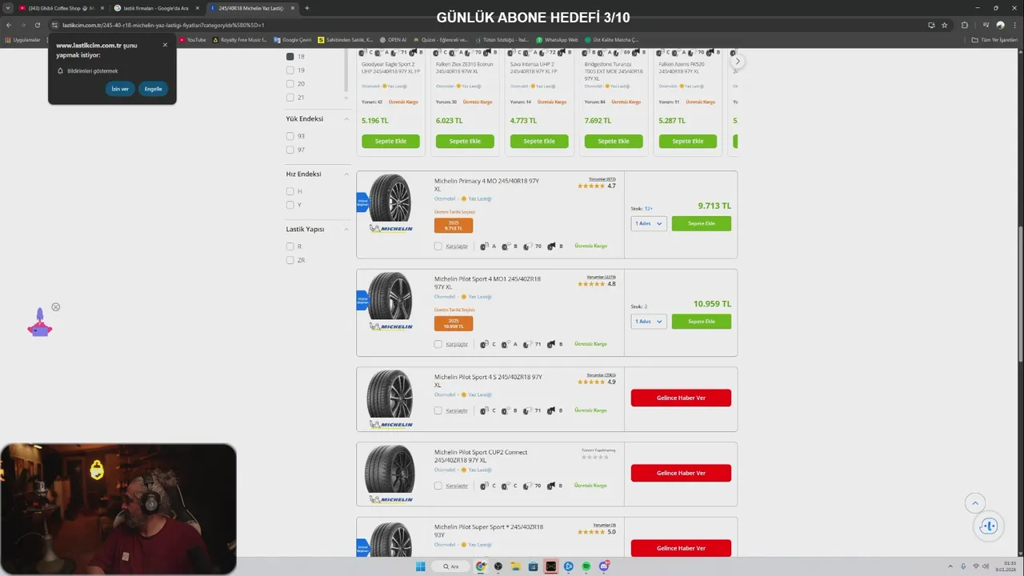The height and width of the screenshot is (576, 1024).
Task: Click fuel efficiency icon on Michelin Primacy 4 row
Action: pyautogui.click(x=485, y=246)
